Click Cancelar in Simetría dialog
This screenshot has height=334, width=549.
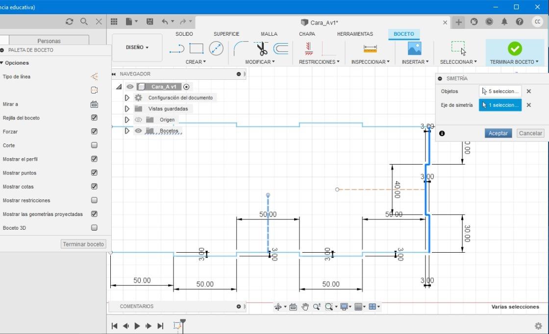[x=530, y=133]
